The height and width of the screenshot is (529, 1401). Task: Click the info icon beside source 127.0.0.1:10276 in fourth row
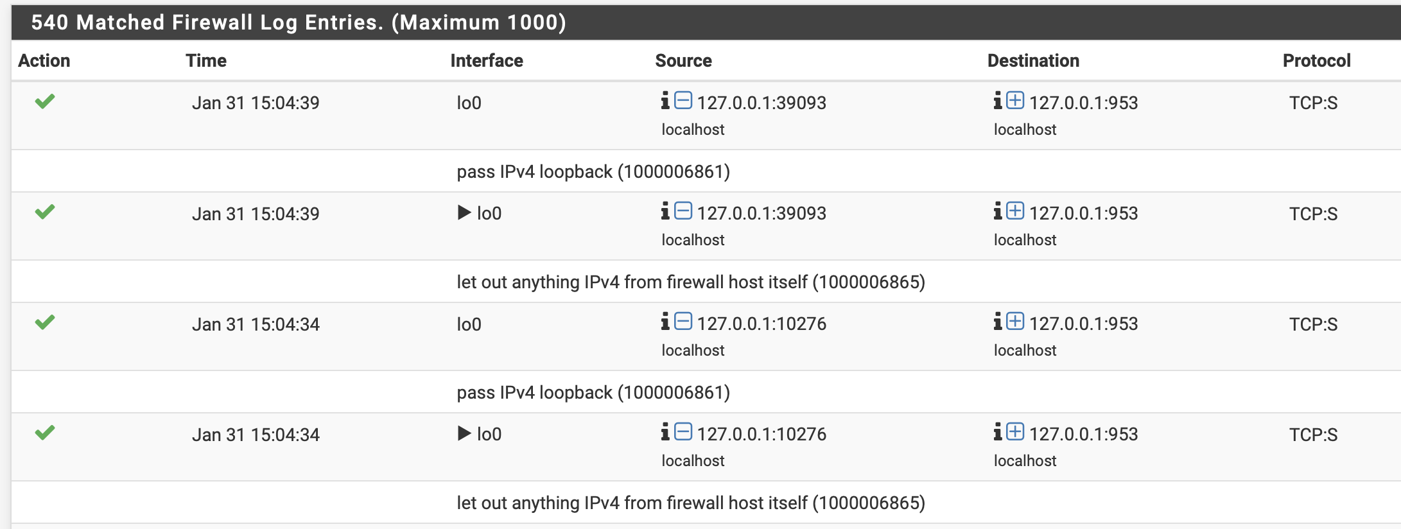click(665, 432)
